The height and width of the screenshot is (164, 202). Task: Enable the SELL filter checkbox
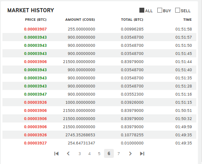178,10
